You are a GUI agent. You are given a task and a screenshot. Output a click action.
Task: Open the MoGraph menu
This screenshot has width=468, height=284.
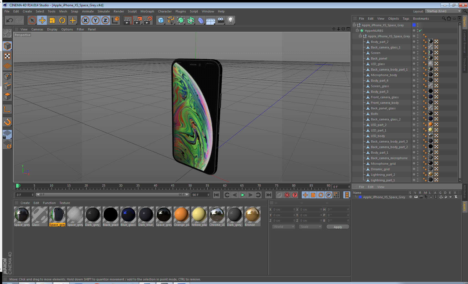pyautogui.click(x=147, y=11)
